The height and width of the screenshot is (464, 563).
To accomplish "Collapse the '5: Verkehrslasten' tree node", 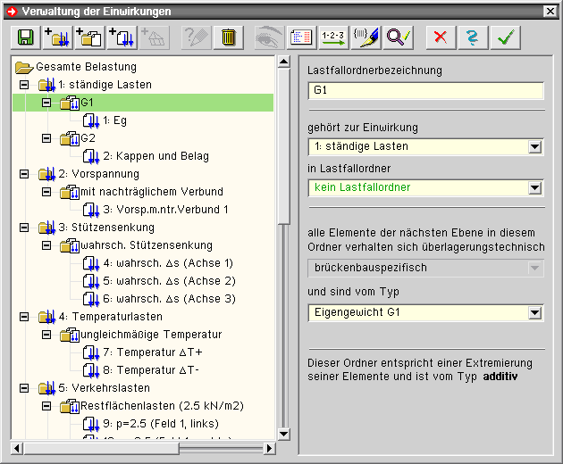I will point(24,388).
